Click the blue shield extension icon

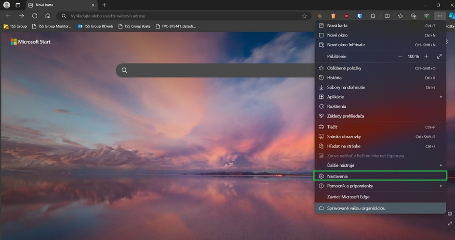(360, 16)
